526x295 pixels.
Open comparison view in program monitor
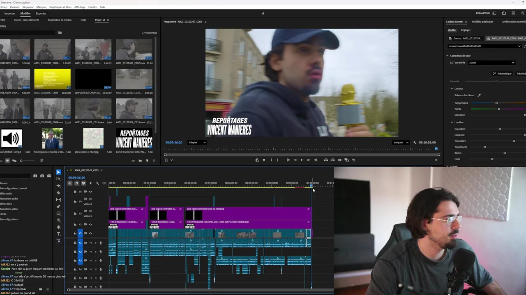pyautogui.click(x=346, y=160)
